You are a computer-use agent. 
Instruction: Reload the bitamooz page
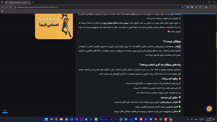[x=11, y=7]
